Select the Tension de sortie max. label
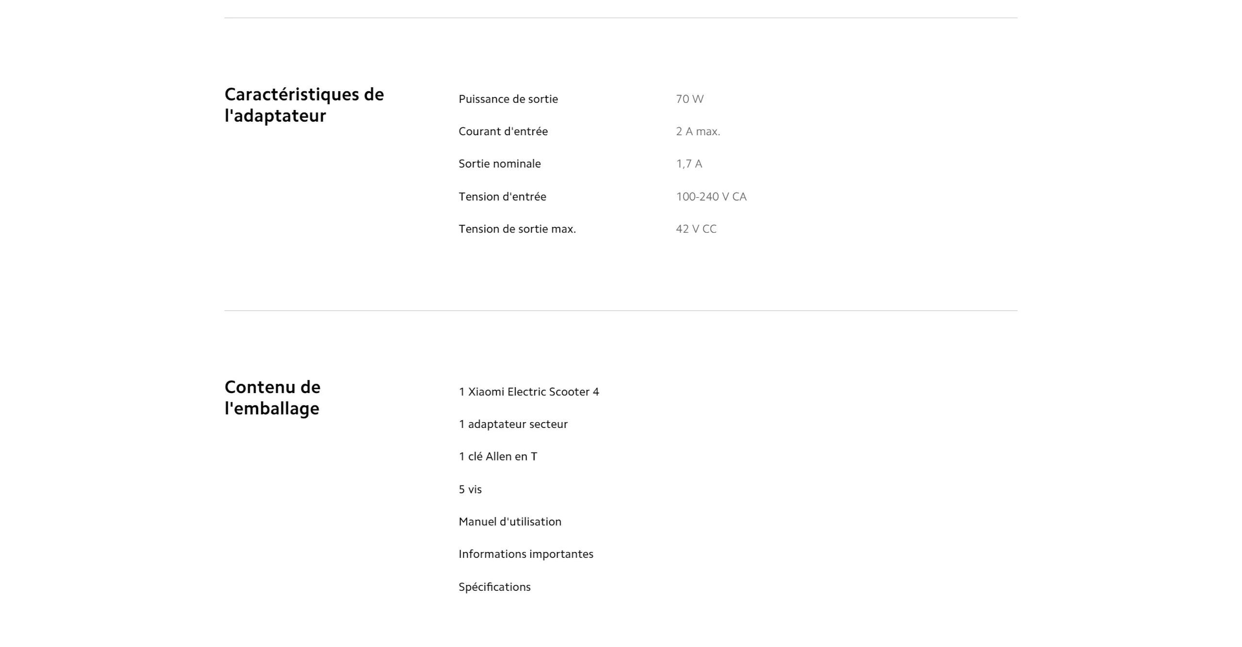Image resolution: width=1242 pixels, height=647 pixels. point(517,229)
